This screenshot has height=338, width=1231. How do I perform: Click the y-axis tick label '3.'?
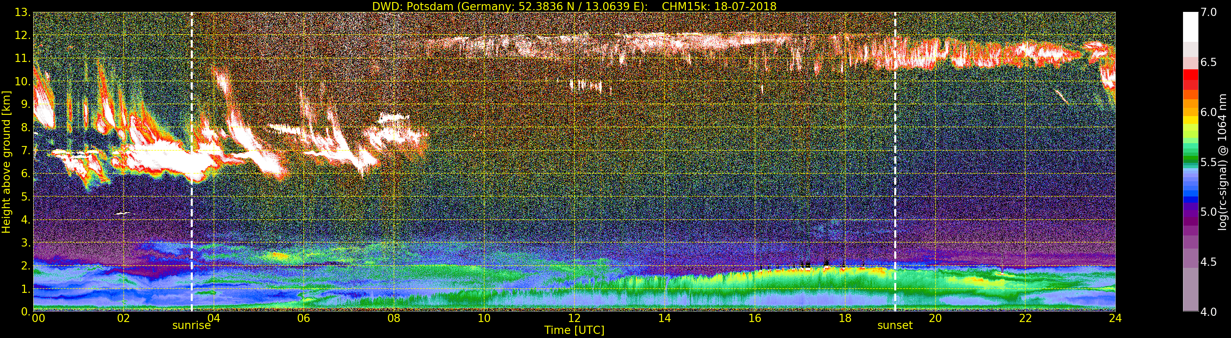point(26,243)
